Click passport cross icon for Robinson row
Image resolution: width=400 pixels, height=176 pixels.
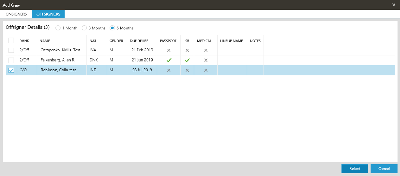[169, 70]
